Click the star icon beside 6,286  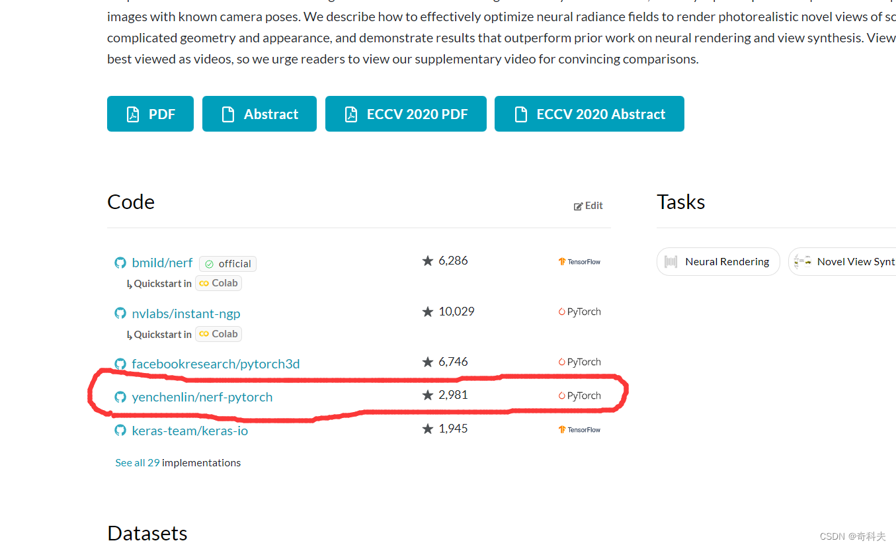pyautogui.click(x=428, y=261)
